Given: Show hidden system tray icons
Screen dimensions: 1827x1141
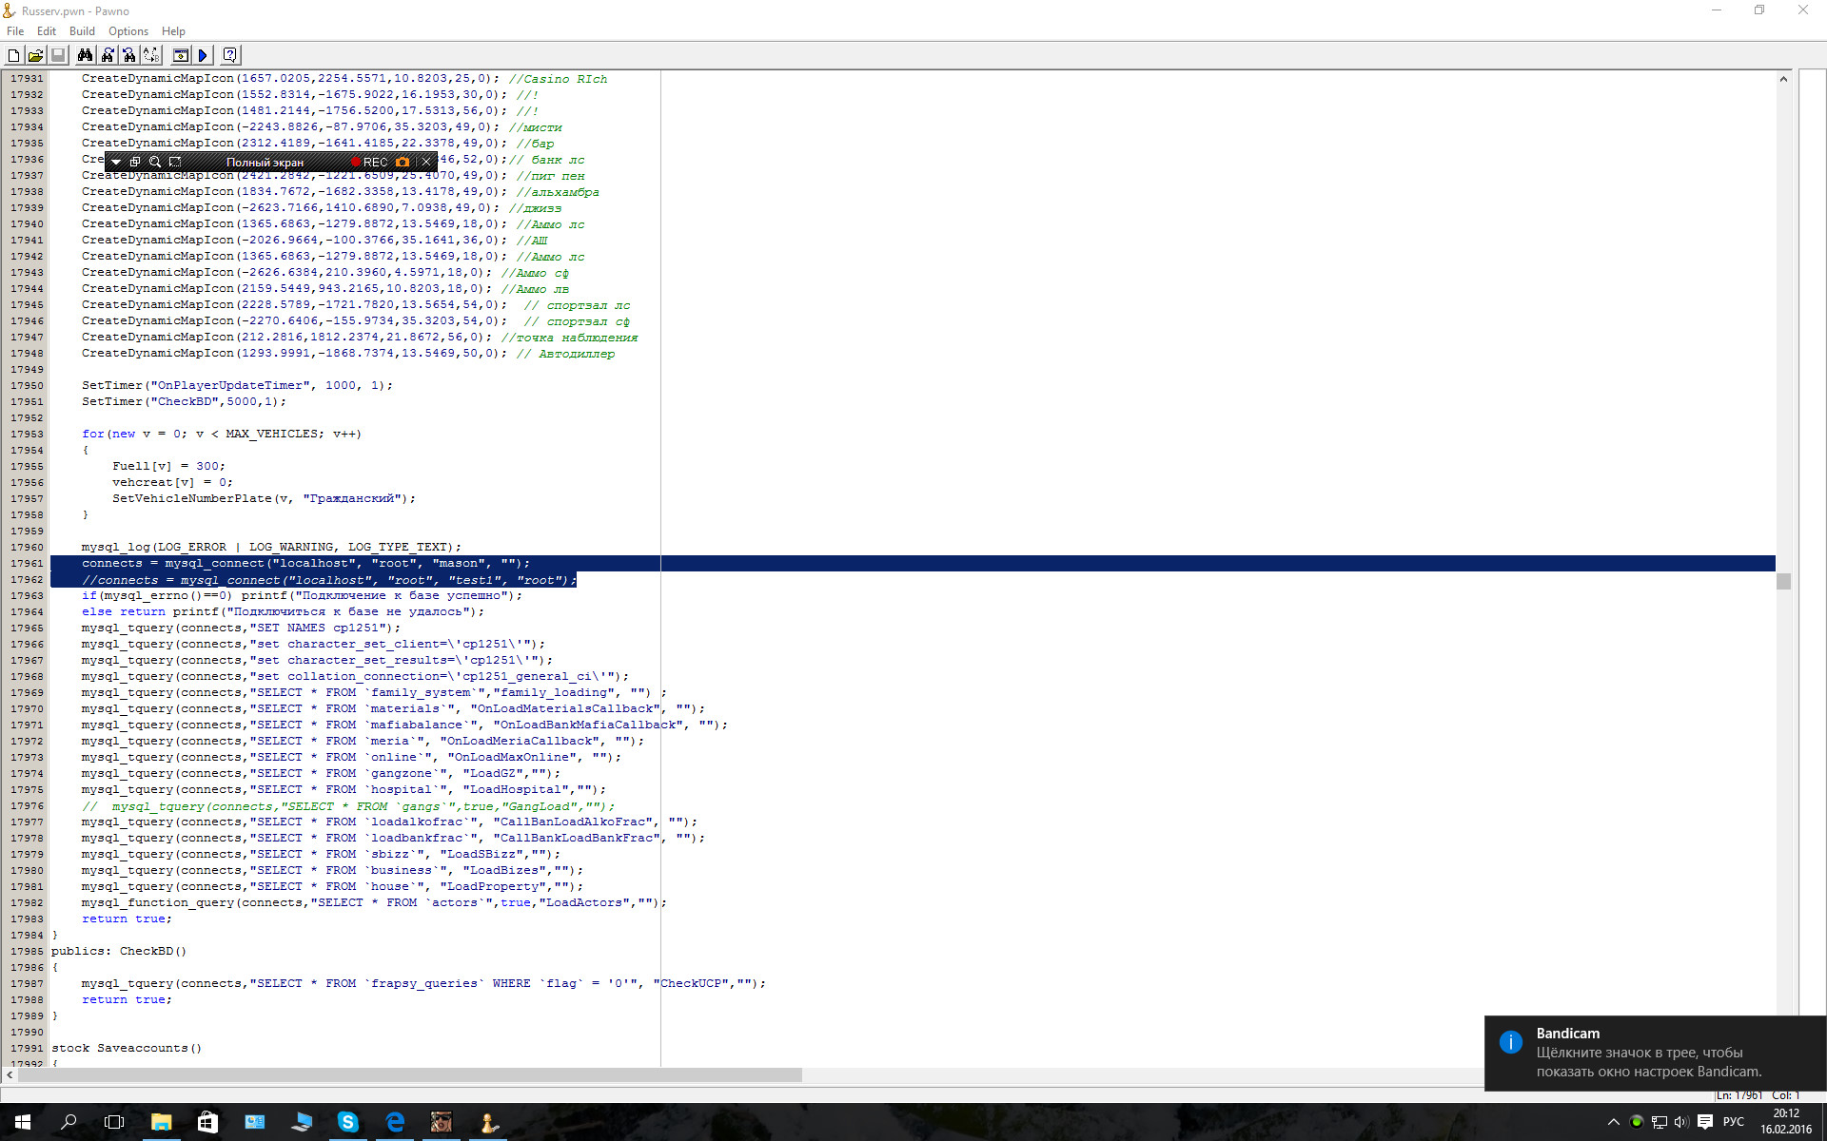Looking at the screenshot, I should pos(1613,1122).
